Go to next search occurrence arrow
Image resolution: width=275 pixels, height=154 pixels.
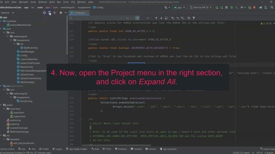point(161,18)
